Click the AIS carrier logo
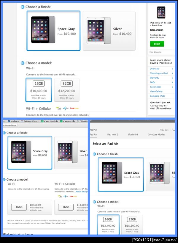The image size is (178, 243). pos(58,108)
